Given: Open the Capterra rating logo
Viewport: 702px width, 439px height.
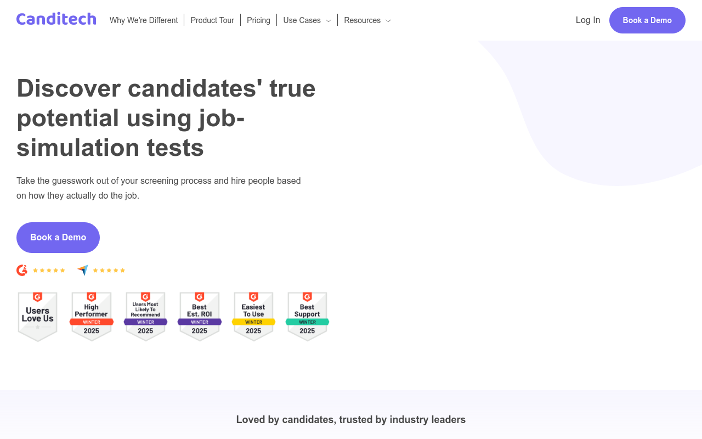Looking at the screenshot, I should tap(83, 270).
